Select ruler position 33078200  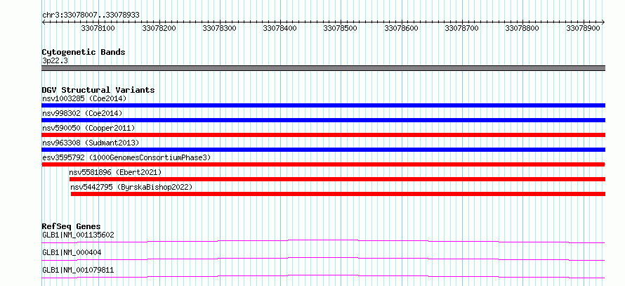159,28
